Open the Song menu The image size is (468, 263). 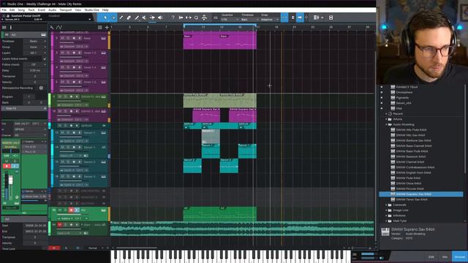tap(21, 9)
